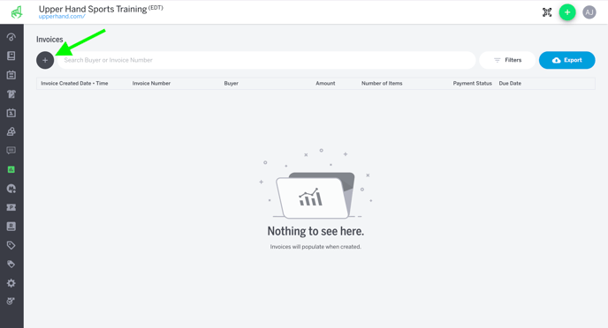Open the AJ user avatar menu

[x=589, y=12]
